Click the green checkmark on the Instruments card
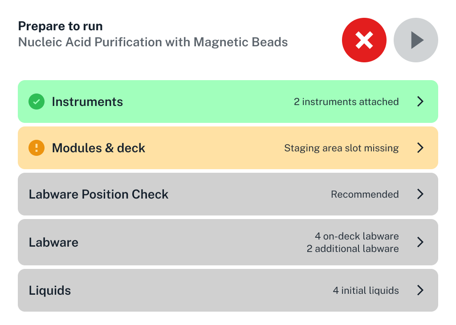Image resolution: width=456 pixels, height=325 pixels. (37, 102)
